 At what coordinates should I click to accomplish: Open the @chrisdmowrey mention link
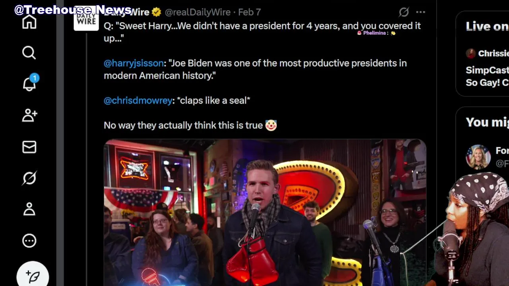pyautogui.click(x=138, y=100)
